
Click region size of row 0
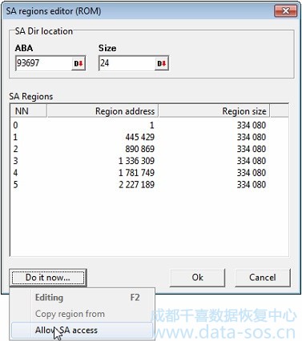point(252,125)
